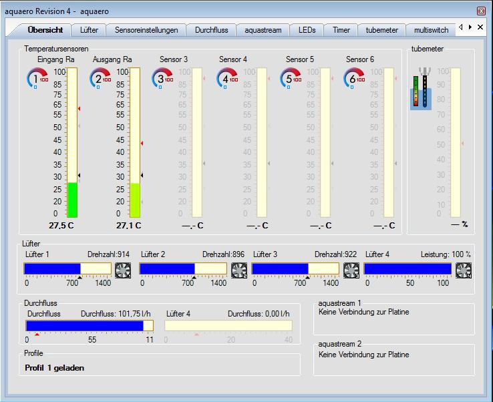Click the sensor 2 gauge icon

pyautogui.click(x=100, y=79)
